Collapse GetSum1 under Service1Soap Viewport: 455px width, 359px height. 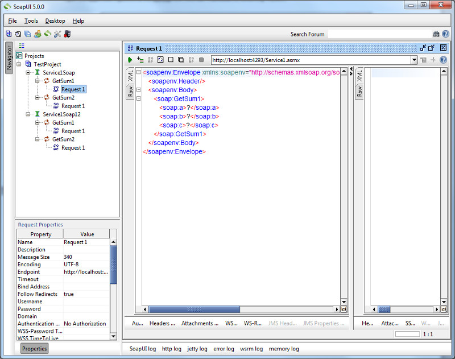(x=38, y=81)
